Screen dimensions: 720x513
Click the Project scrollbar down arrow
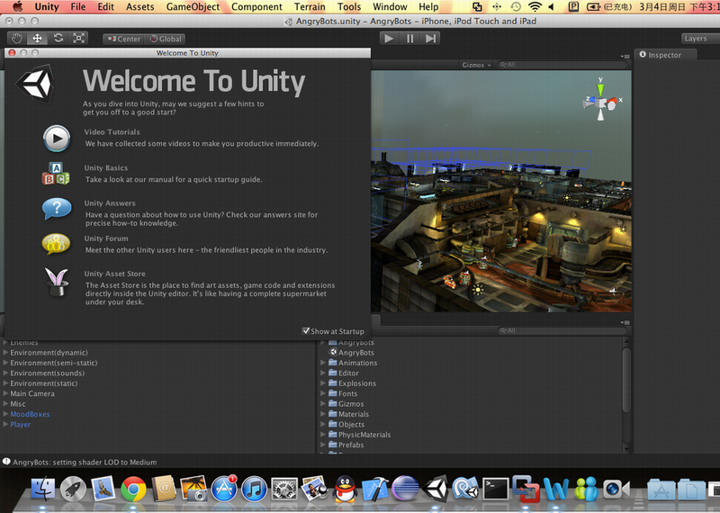(626, 448)
